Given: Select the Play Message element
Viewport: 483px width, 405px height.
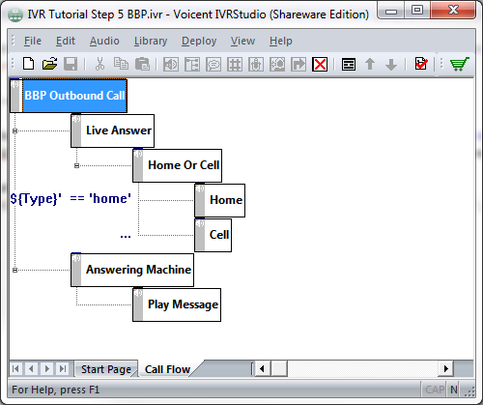Looking at the screenshot, I should point(177,304).
